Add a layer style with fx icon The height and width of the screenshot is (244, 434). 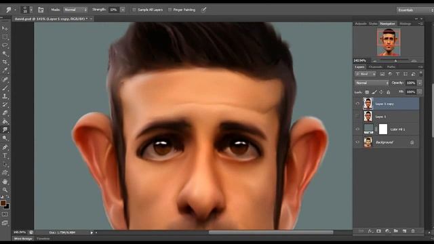[370, 231]
